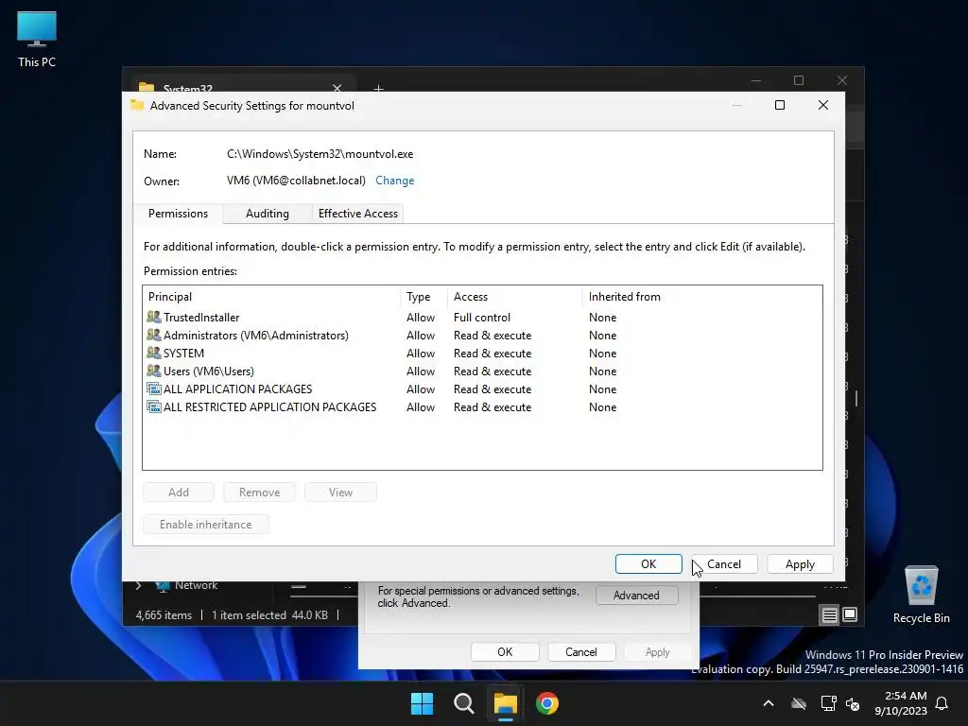
Task: Click TrustedInstaller principal icon
Action: pyautogui.click(x=154, y=317)
